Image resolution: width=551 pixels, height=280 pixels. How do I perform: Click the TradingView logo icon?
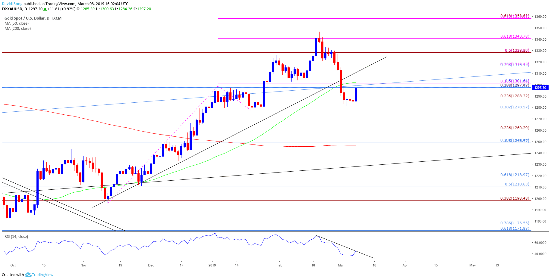pos(28,275)
